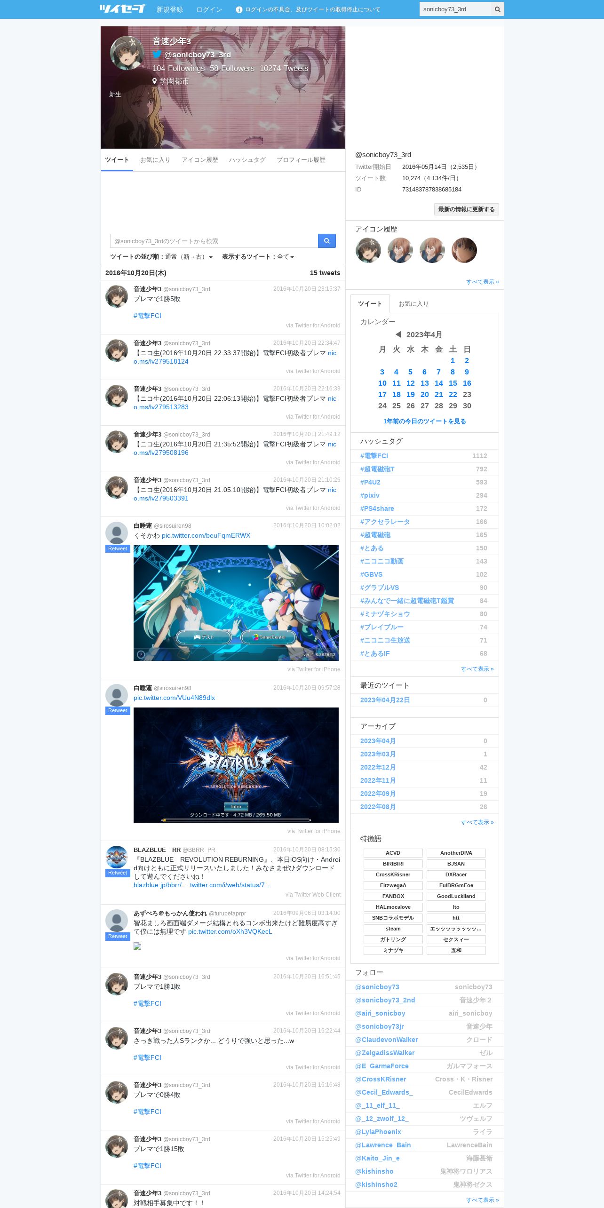Open followed account @CrossKRisner
Image resolution: width=604 pixels, height=1208 pixels.
381,1079
